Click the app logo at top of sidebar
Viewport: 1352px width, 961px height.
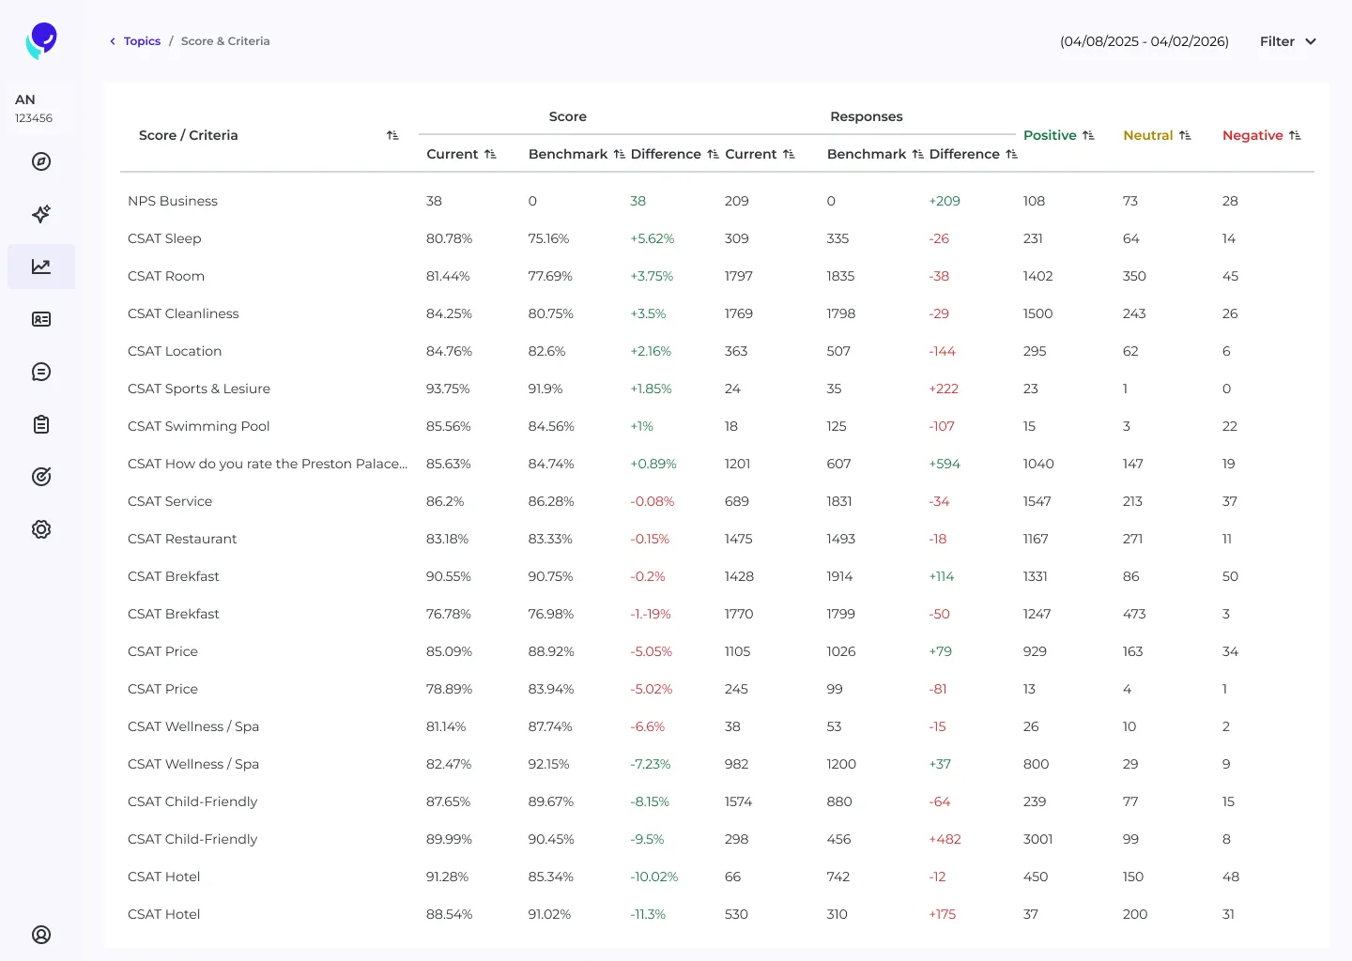pos(41,41)
